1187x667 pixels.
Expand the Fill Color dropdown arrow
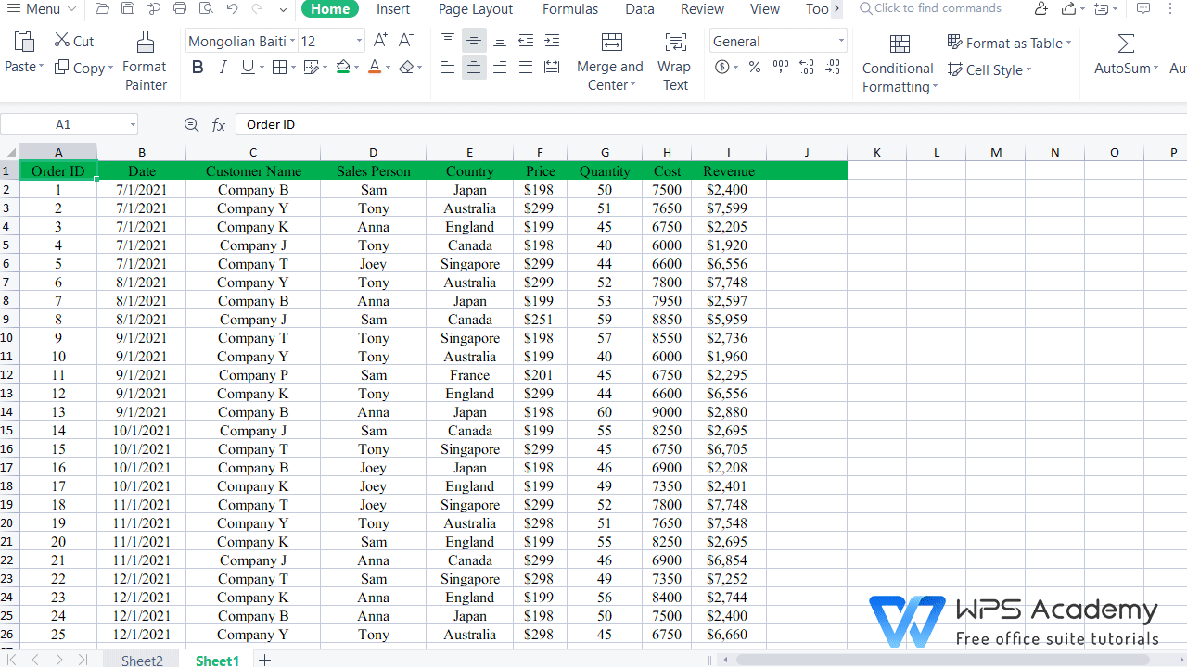coord(355,67)
